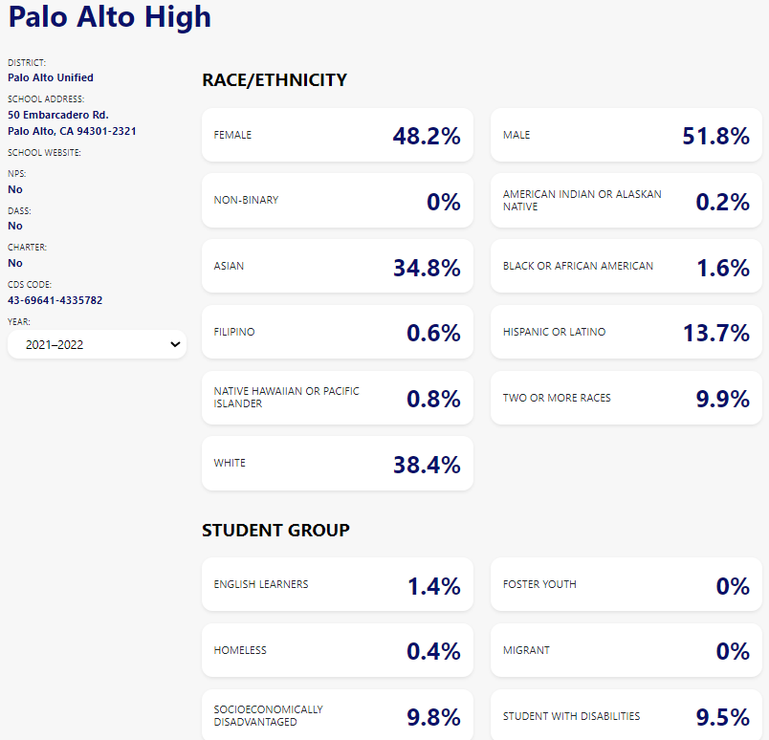Click American Indian or Alaskan Native card
769x740 pixels.
(626, 201)
